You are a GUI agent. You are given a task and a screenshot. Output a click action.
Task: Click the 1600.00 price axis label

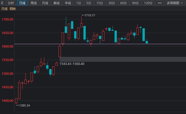pyautogui.click(x=7, y=46)
